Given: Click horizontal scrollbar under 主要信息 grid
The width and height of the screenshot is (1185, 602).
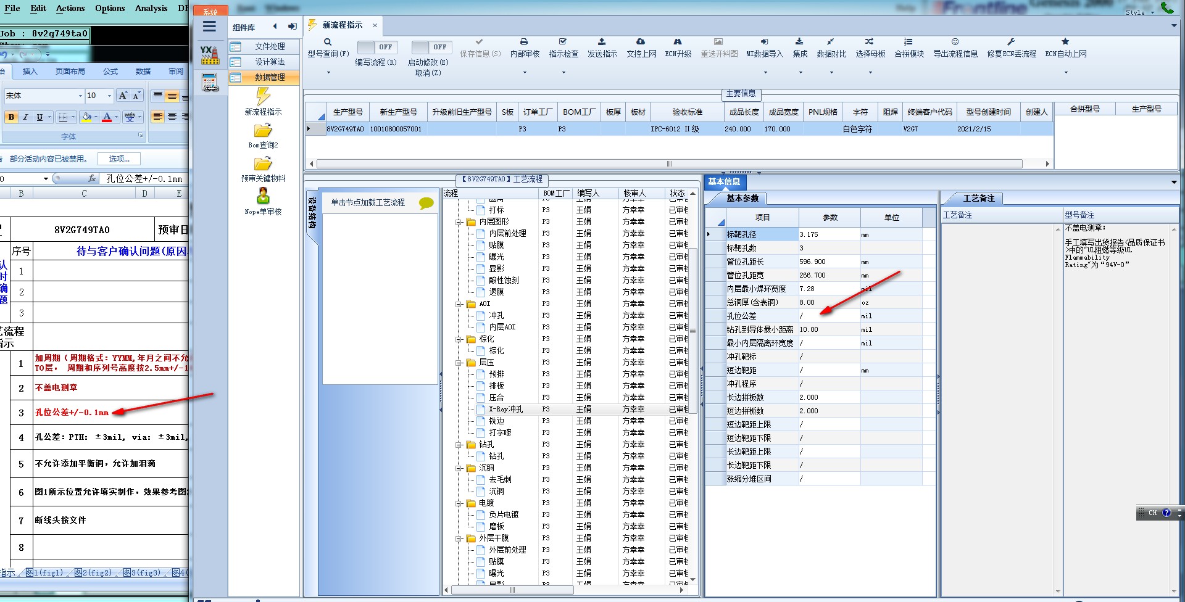Looking at the screenshot, I should [670, 164].
